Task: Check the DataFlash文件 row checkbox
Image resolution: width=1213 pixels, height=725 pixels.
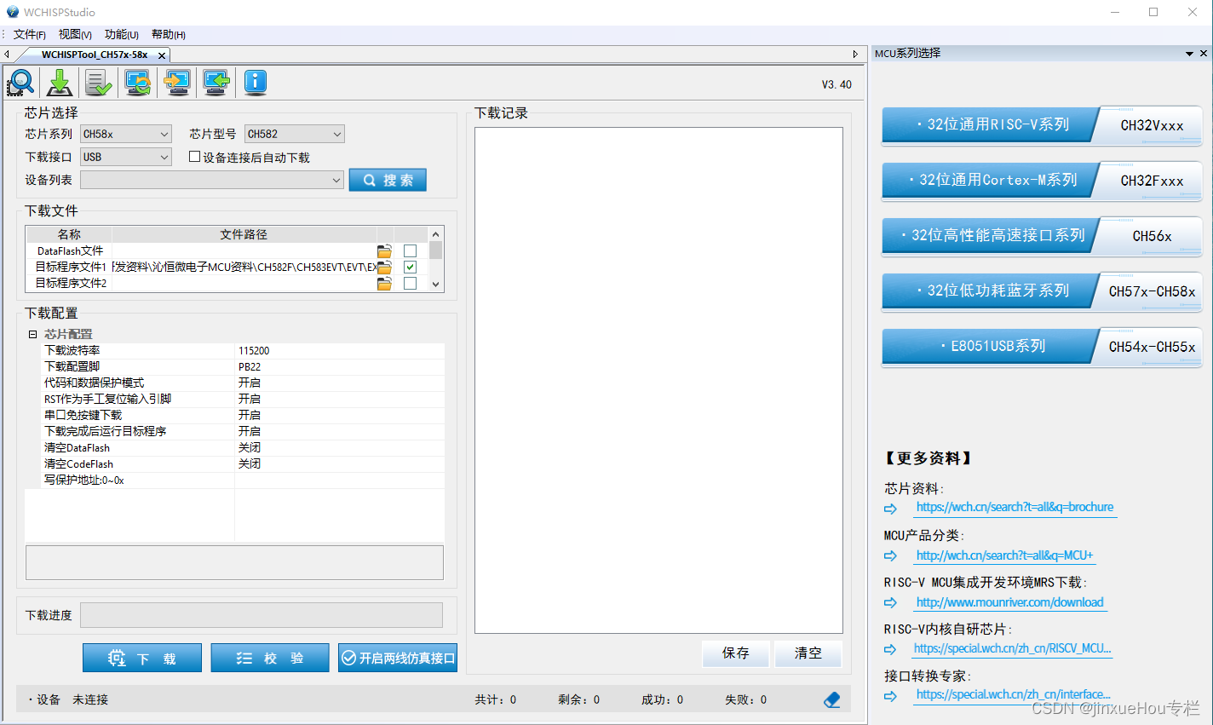Action: pyautogui.click(x=410, y=250)
